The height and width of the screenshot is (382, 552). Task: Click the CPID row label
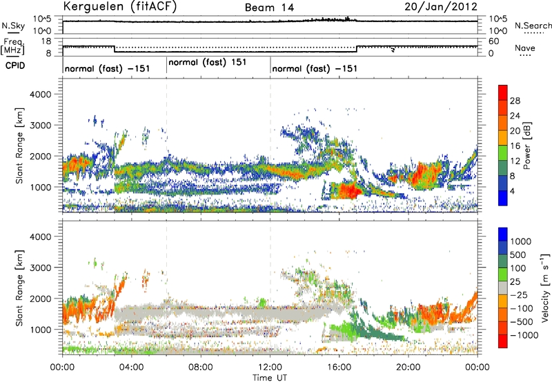coord(15,66)
